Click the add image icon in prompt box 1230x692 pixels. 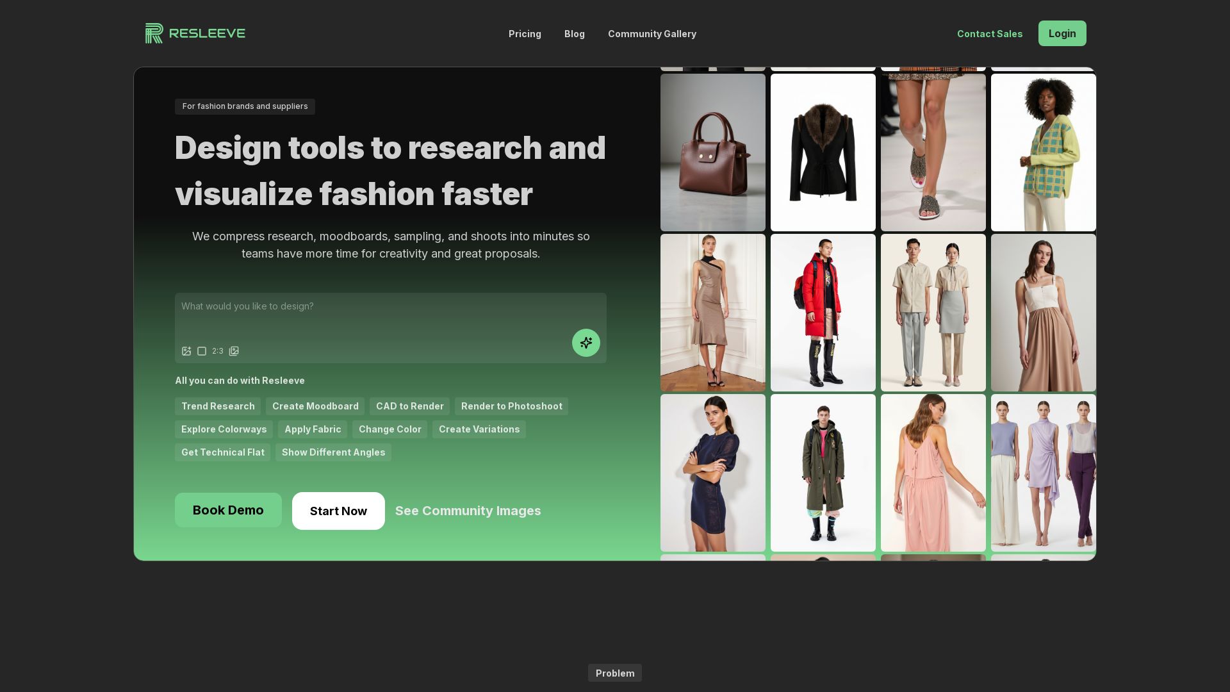186,351
